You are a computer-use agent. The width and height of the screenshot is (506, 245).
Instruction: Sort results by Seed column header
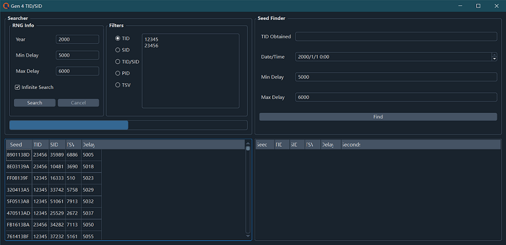(16, 145)
